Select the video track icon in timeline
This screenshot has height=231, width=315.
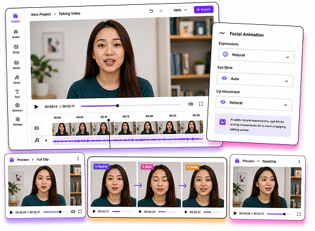36,128
